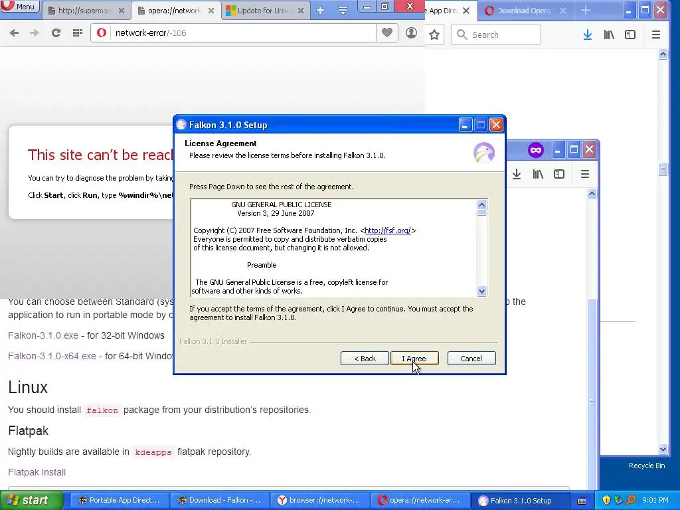This screenshot has height=510, width=680.
Task: Close the App Directory Firefox tab
Action: (x=466, y=11)
